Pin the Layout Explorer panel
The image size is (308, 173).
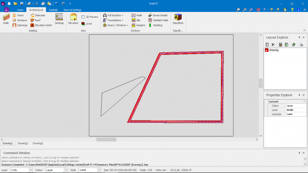[x=299, y=37]
